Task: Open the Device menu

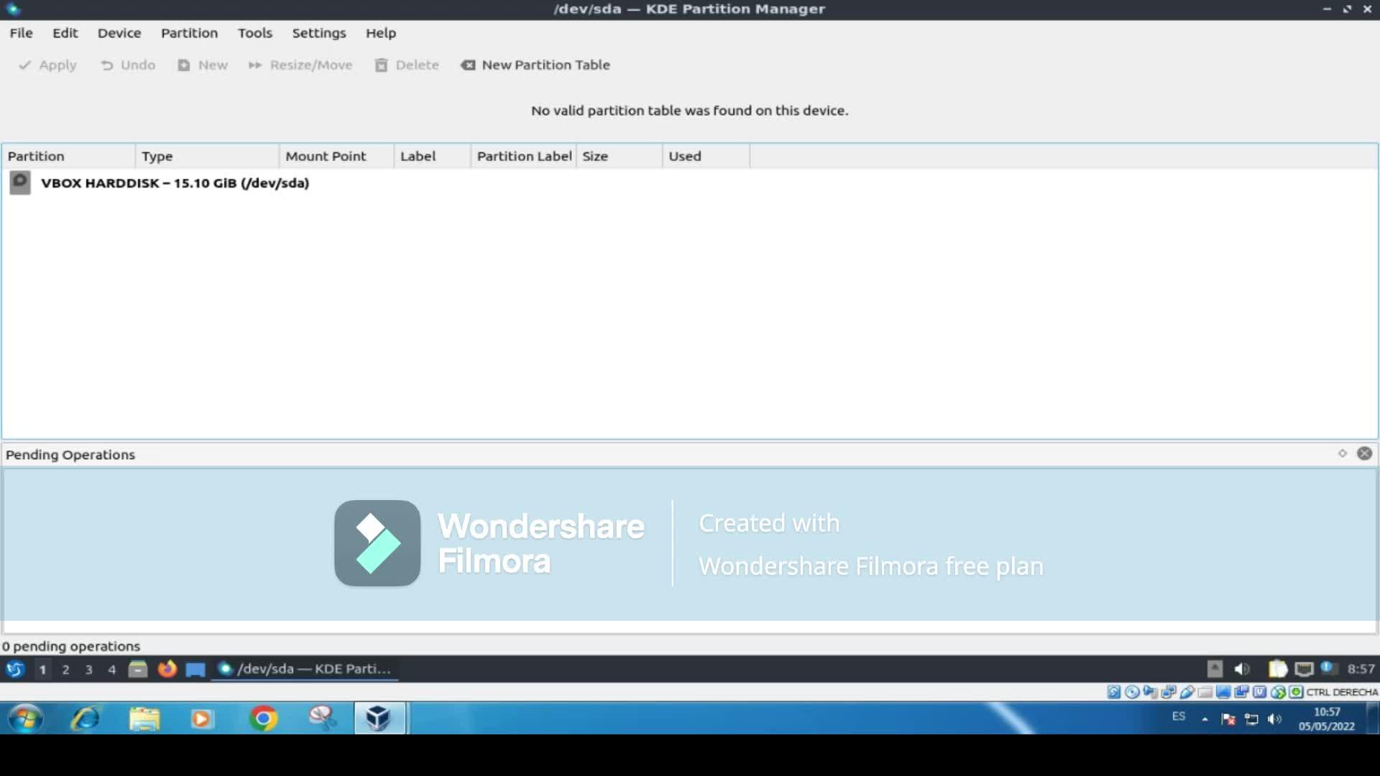Action: point(119,33)
